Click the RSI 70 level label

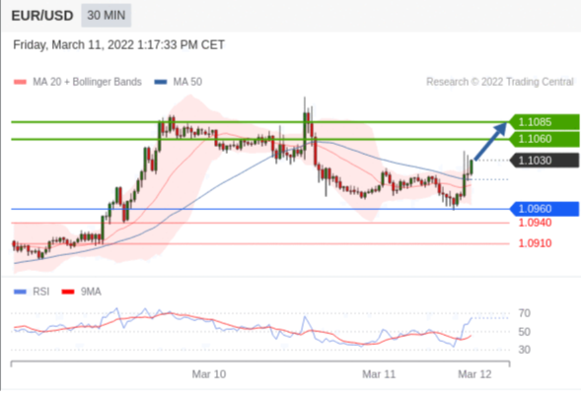coord(525,313)
